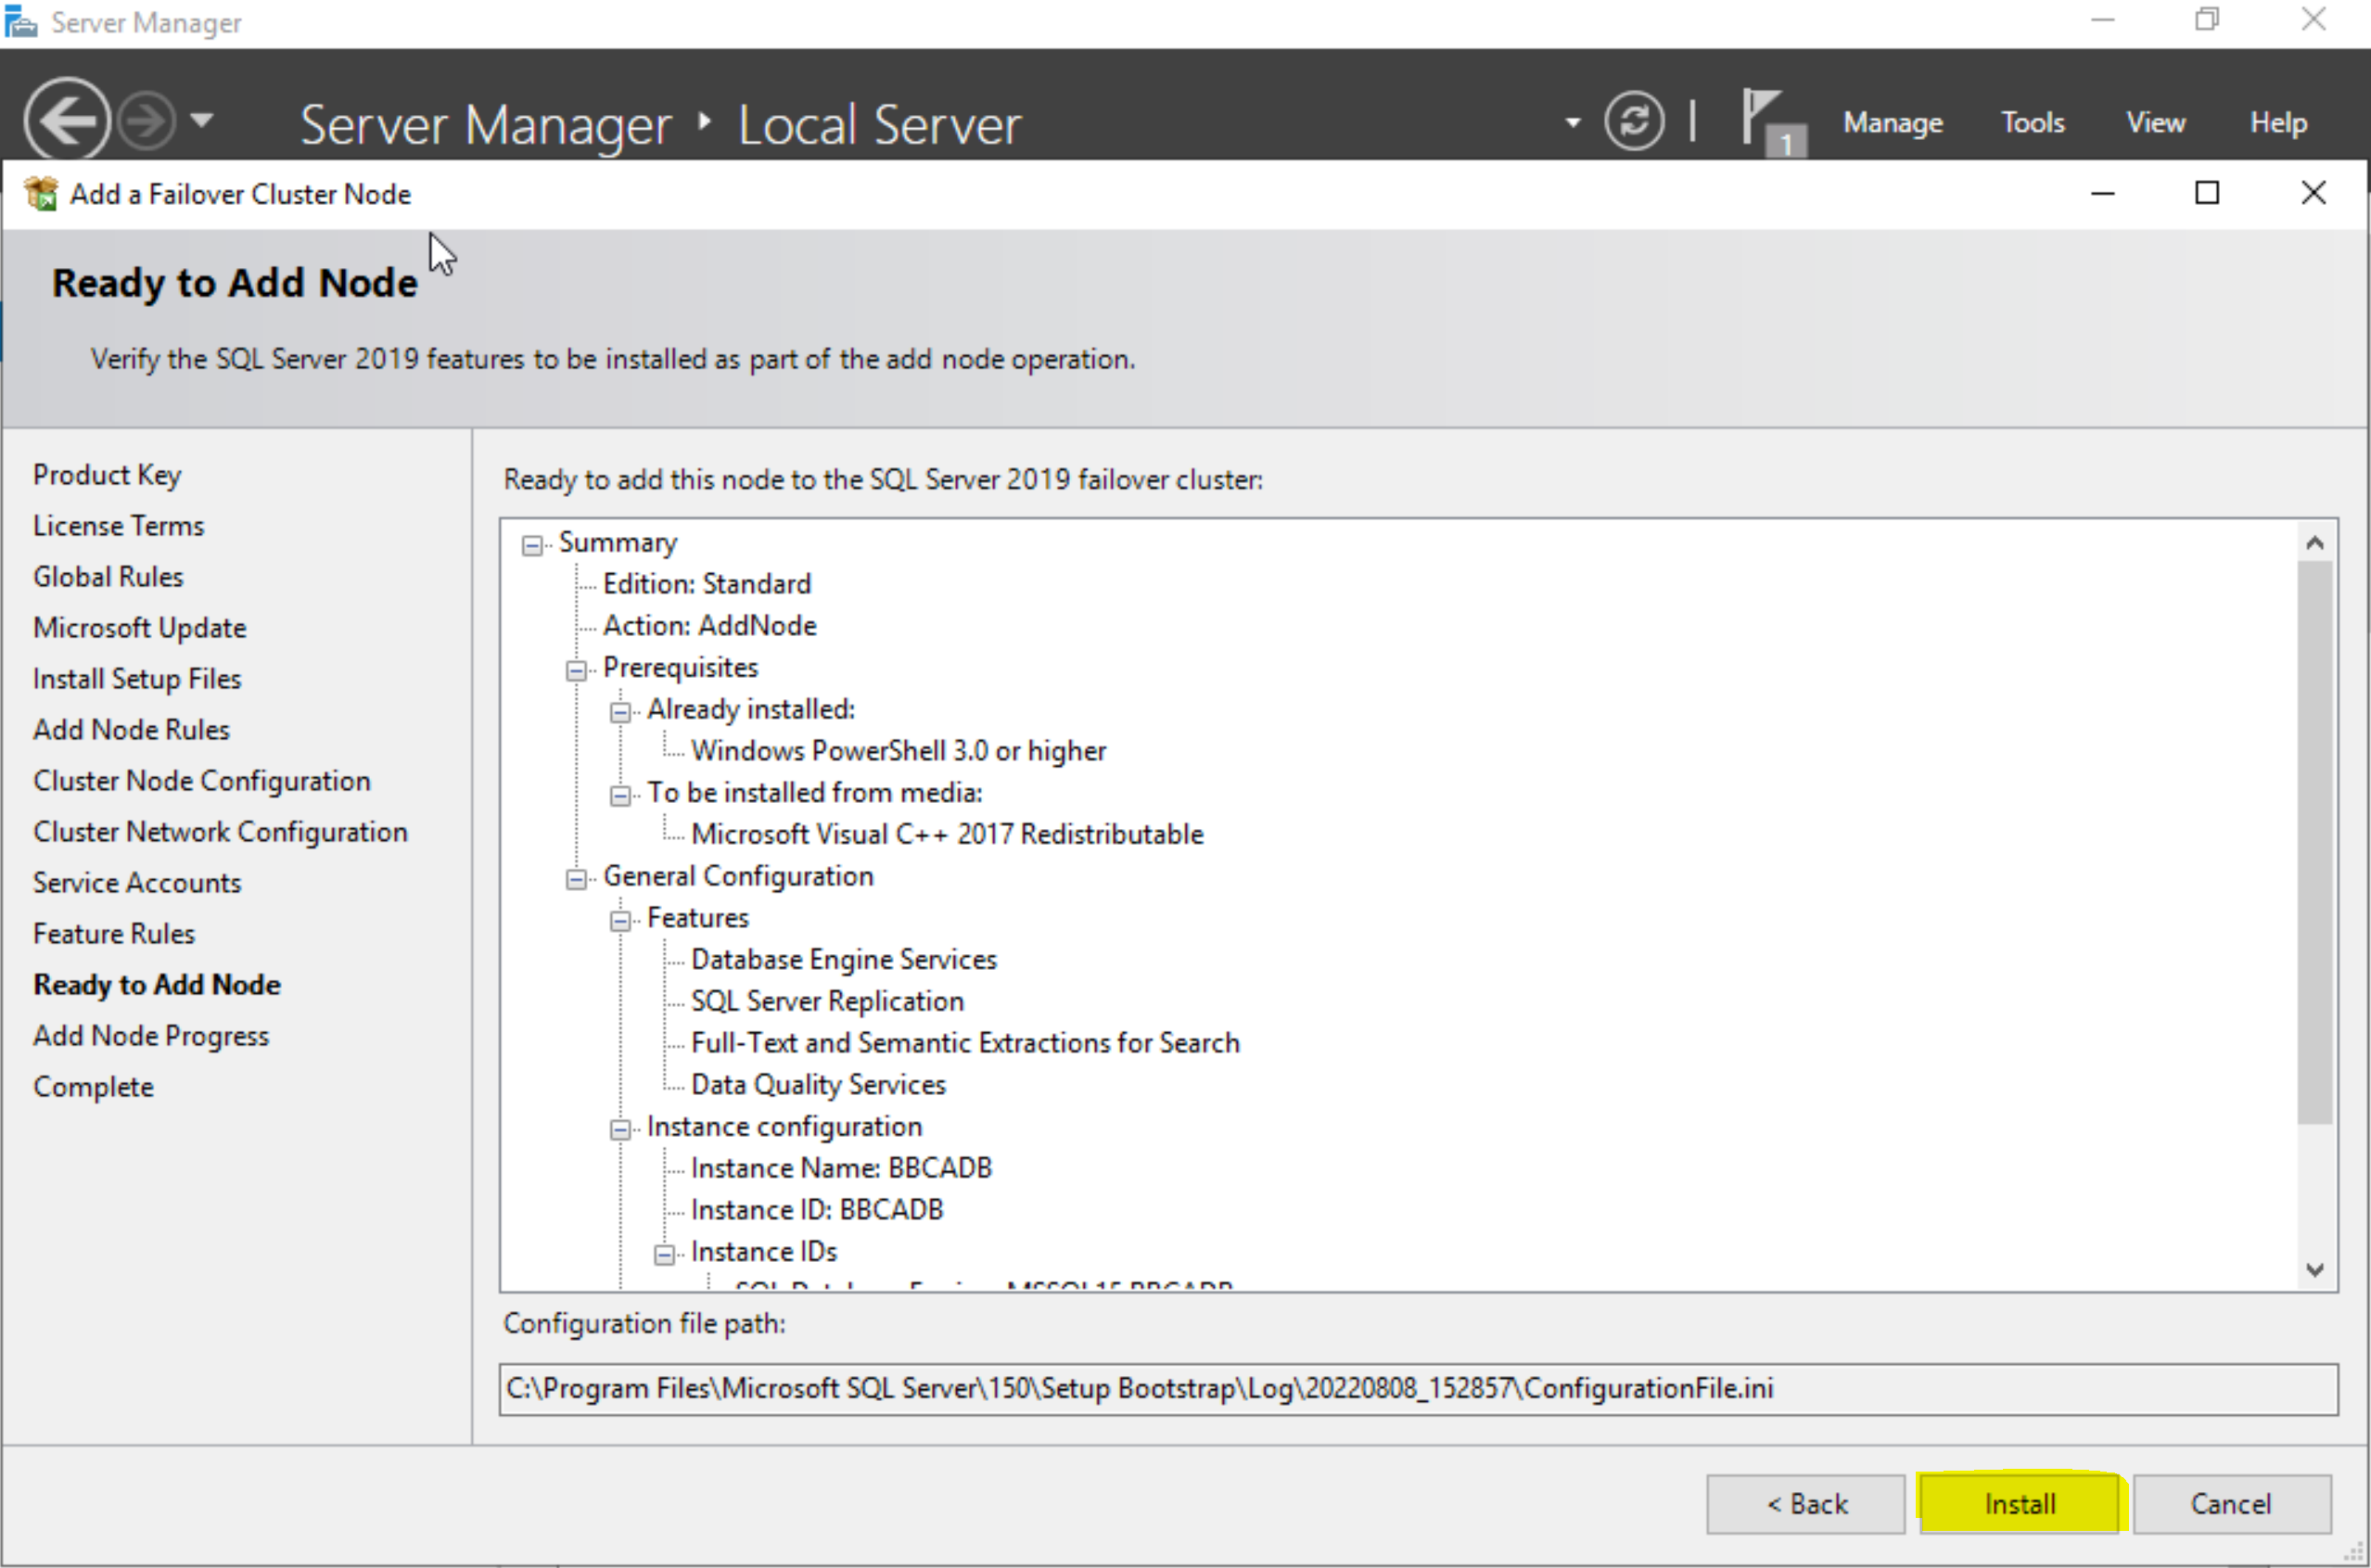Click the Server Manager breadcrumb text
Image resolution: width=2371 pixels, height=1568 pixels.
pyautogui.click(x=486, y=124)
